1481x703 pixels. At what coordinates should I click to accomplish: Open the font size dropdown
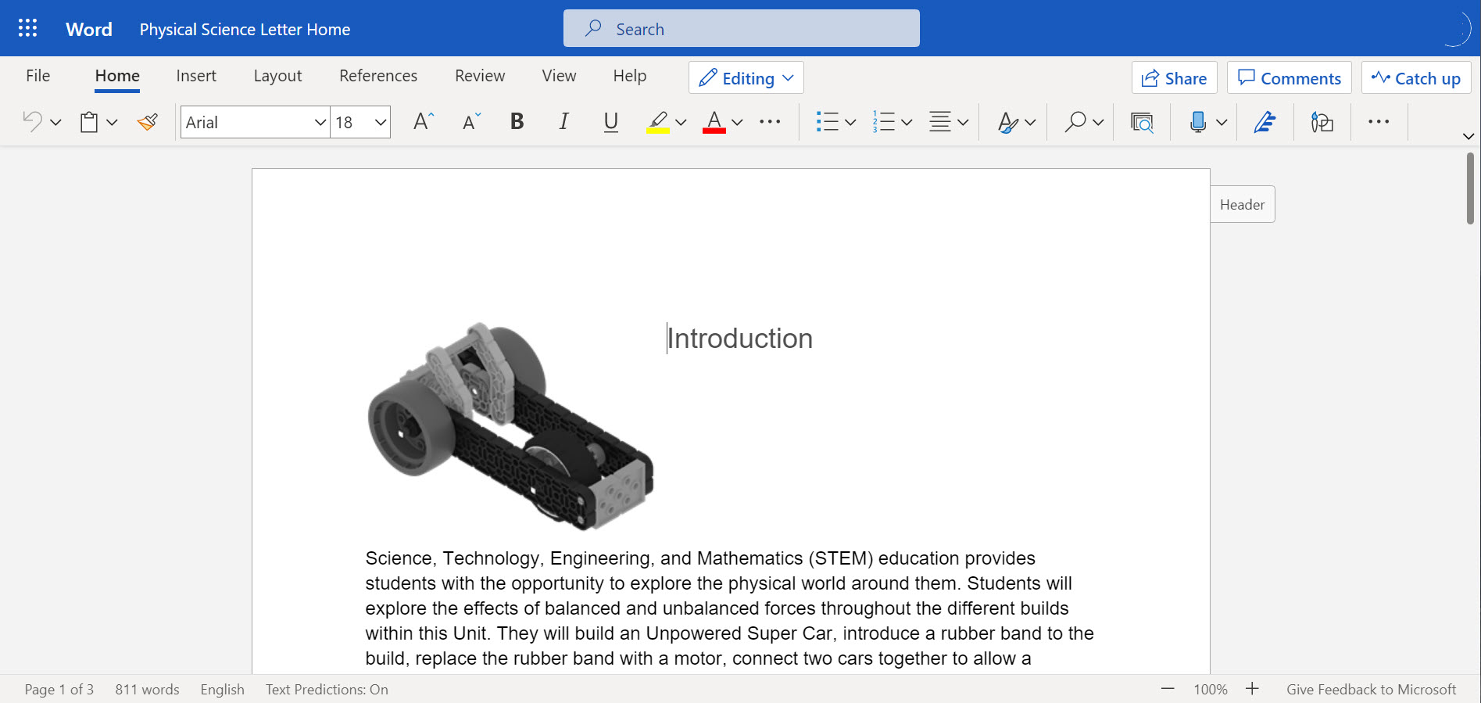coord(381,123)
